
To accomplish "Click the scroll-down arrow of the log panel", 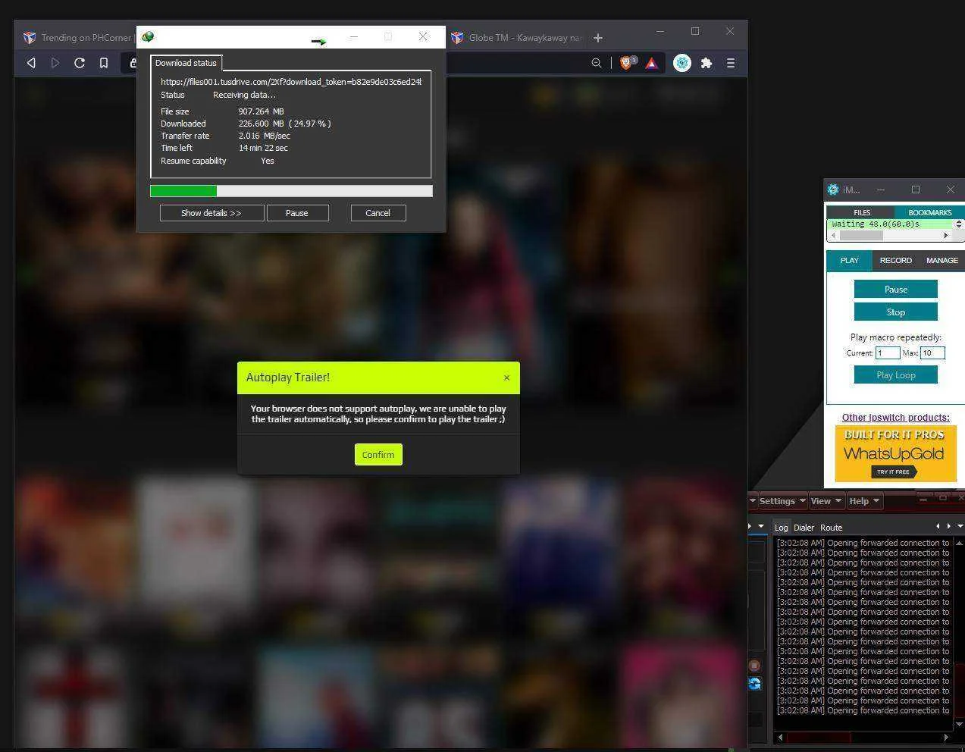I will pos(959,725).
